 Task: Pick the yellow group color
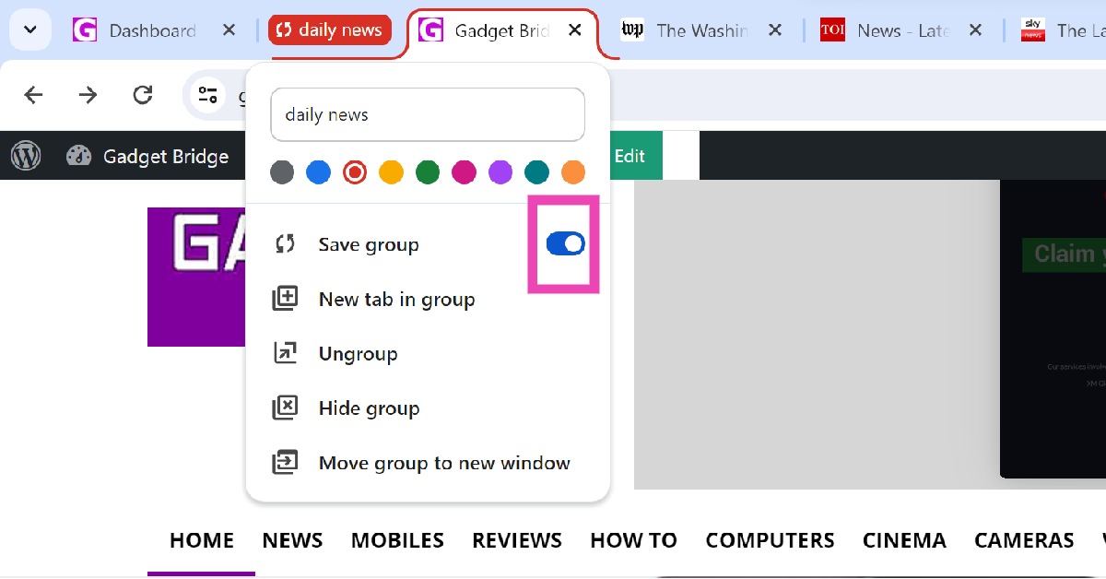tap(391, 172)
